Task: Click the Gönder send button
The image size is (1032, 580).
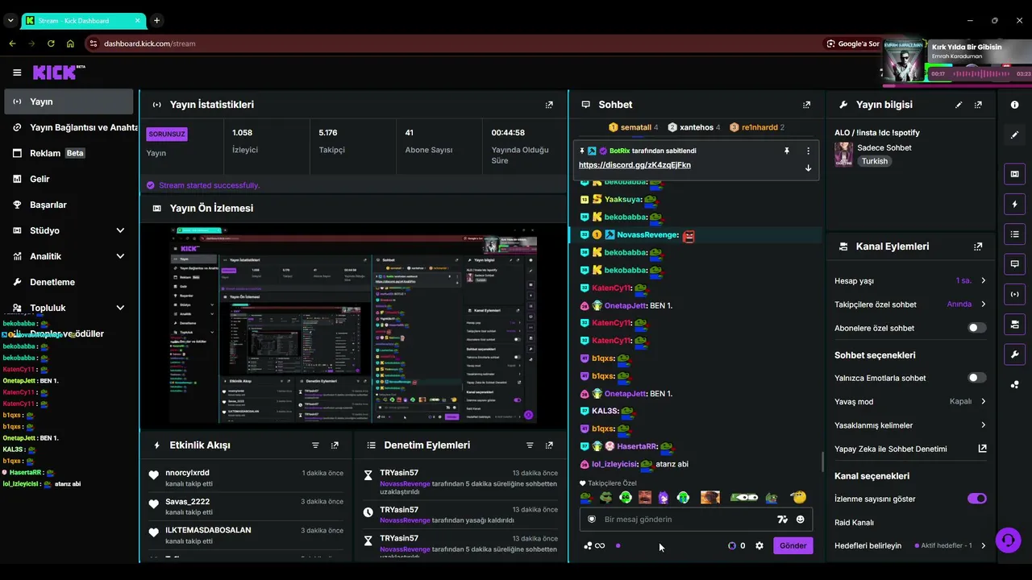Action: 793,545
